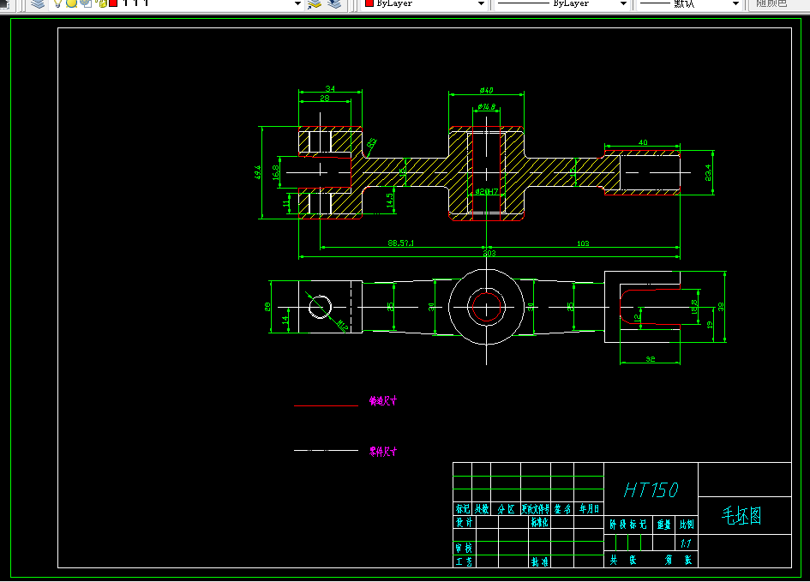Select the 标准化 title block label
This screenshot has width=810, height=582.
539,523
